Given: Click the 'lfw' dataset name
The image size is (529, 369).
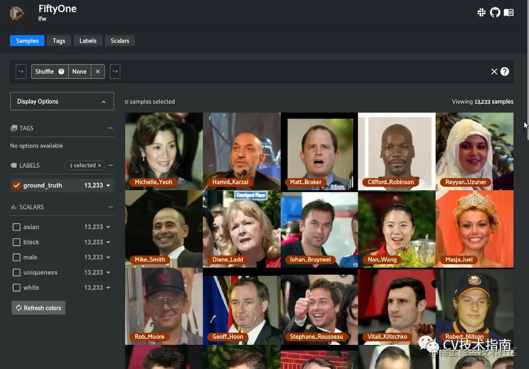Looking at the screenshot, I should 42,19.
